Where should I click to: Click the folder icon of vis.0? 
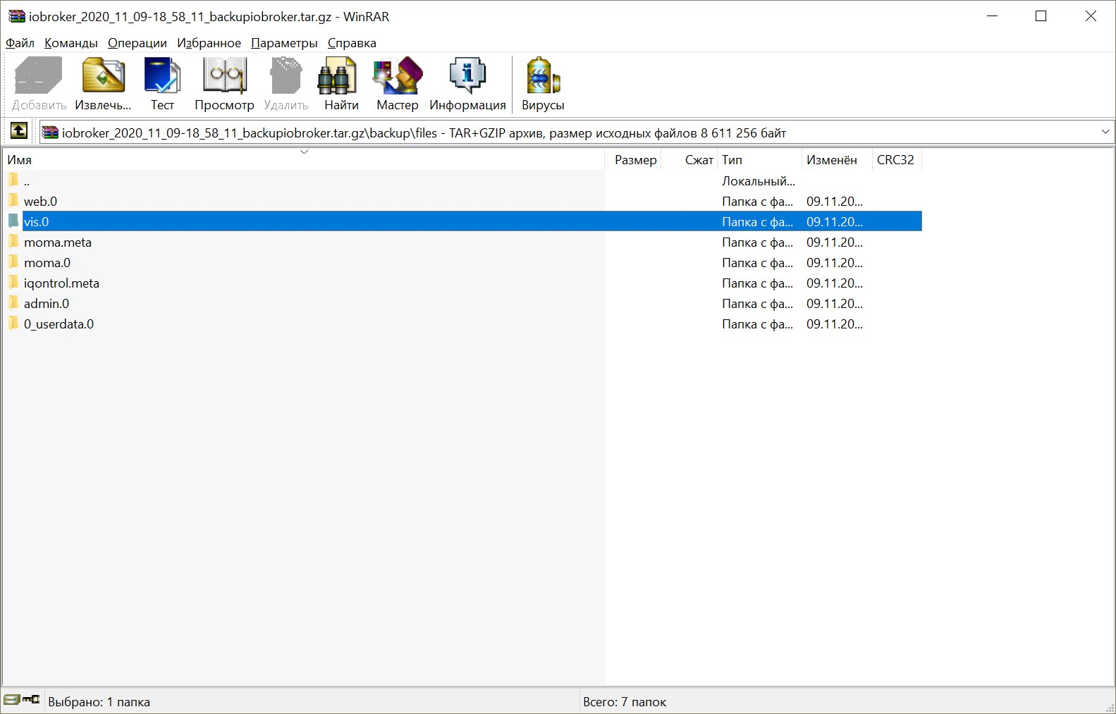[13, 221]
